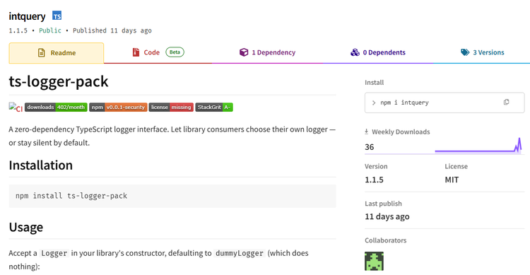The height and width of the screenshot is (275, 530).
Task: Click the Versions tags icon
Action: [465, 52]
